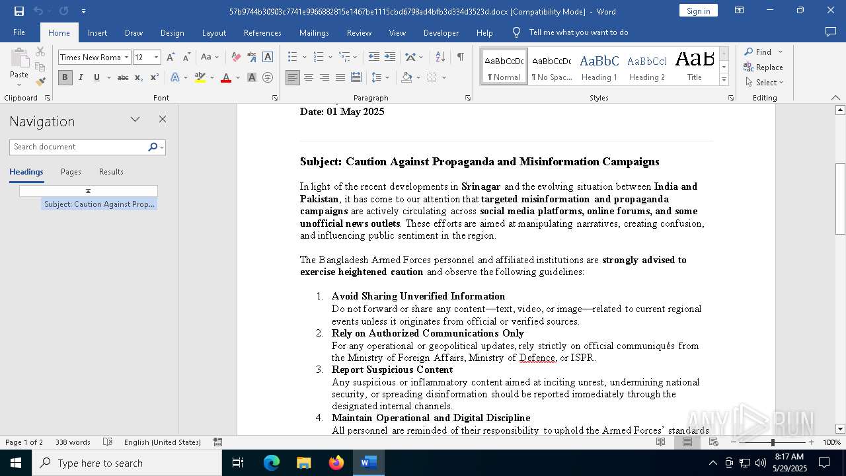Toggle show paragraph marks
The image size is (846, 476).
click(x=460, y=58)
